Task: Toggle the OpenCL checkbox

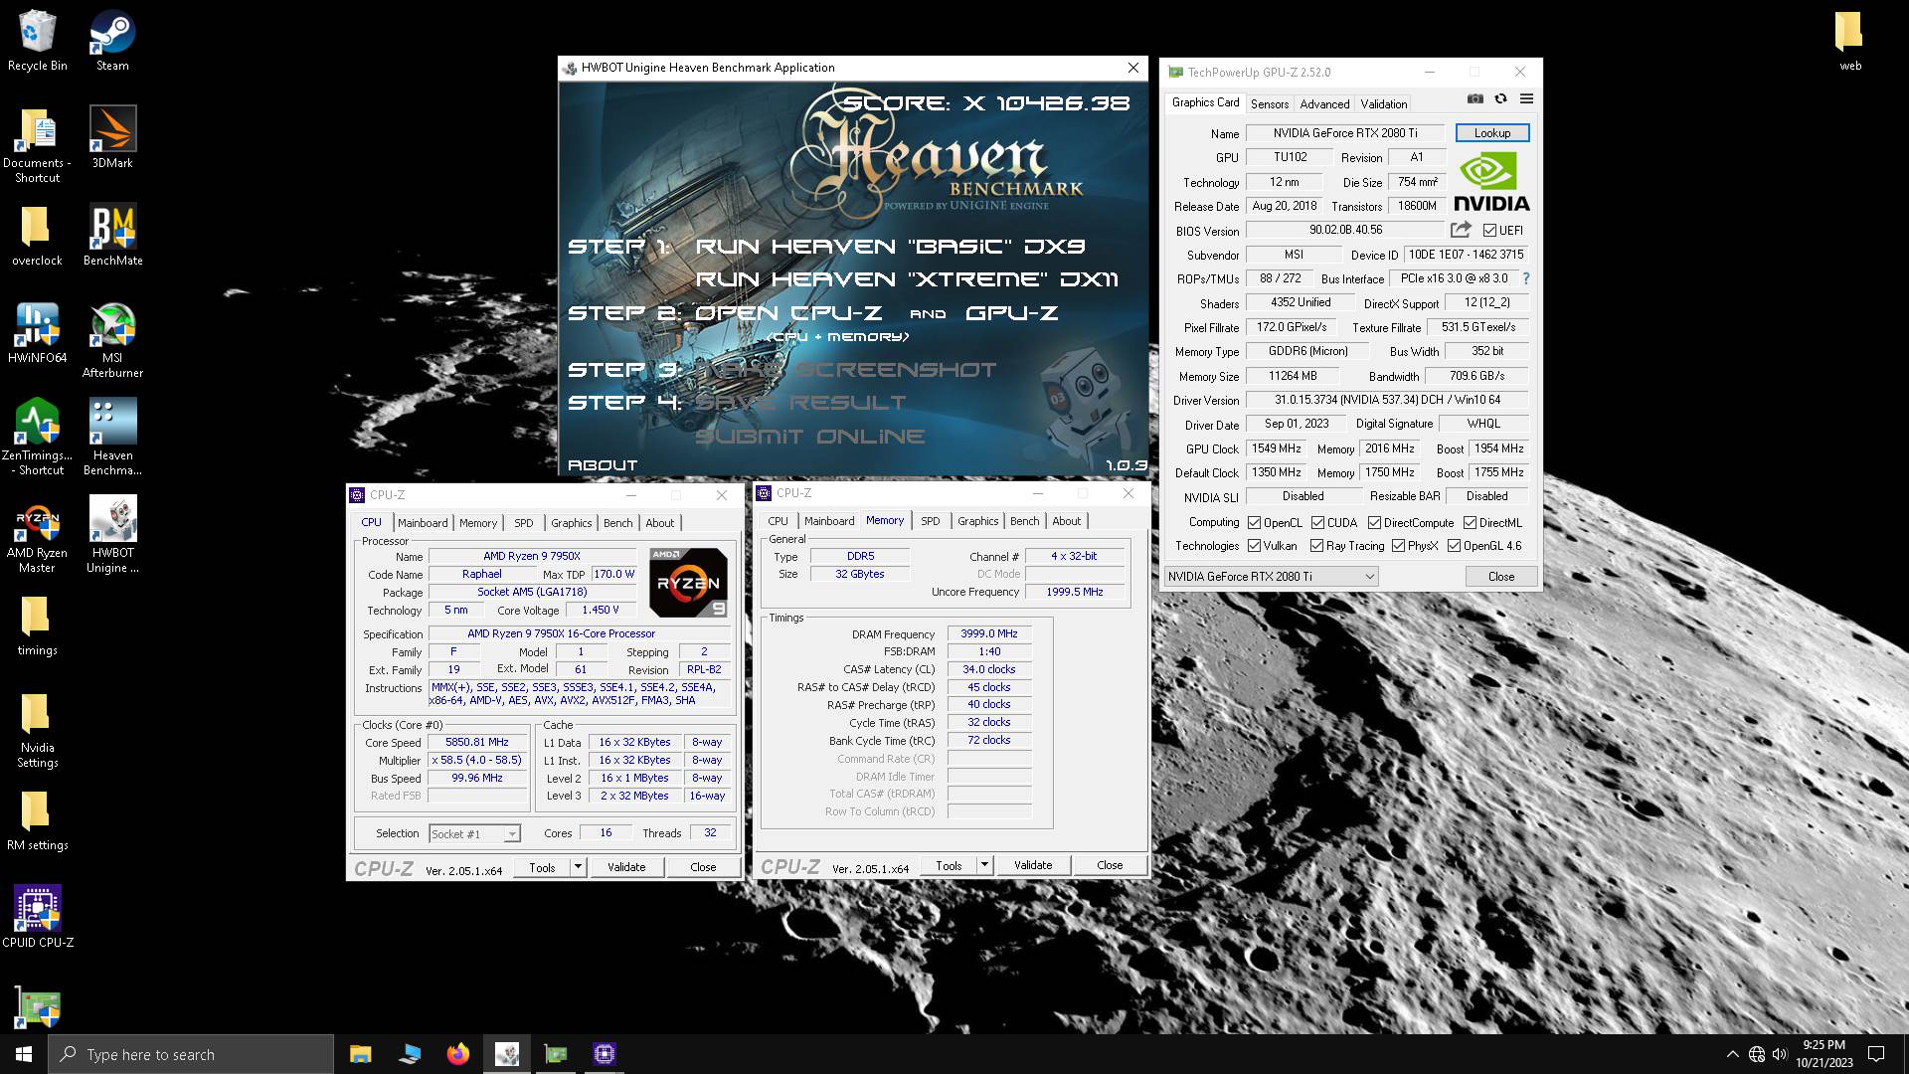Action: pos(1254,523)
